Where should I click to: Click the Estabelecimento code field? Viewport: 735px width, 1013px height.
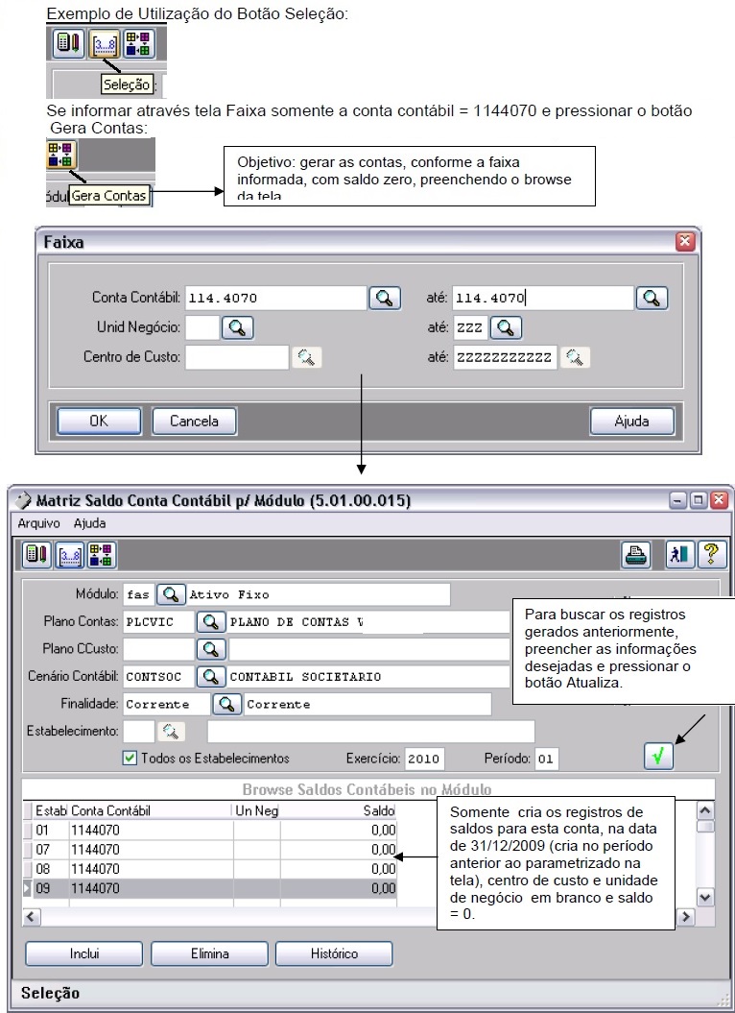[x=139, y=732]
